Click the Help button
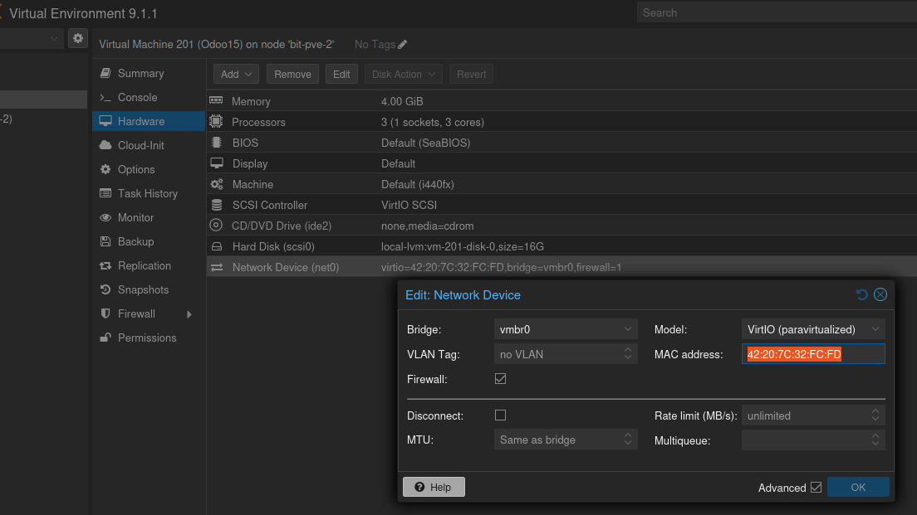The width and height of the screenshot is (917, 515). pyautogui.click(x=434, y=487)
